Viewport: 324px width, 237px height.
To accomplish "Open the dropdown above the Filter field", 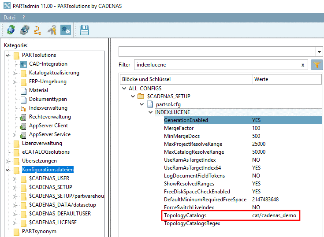I will (x=319, y=52).
